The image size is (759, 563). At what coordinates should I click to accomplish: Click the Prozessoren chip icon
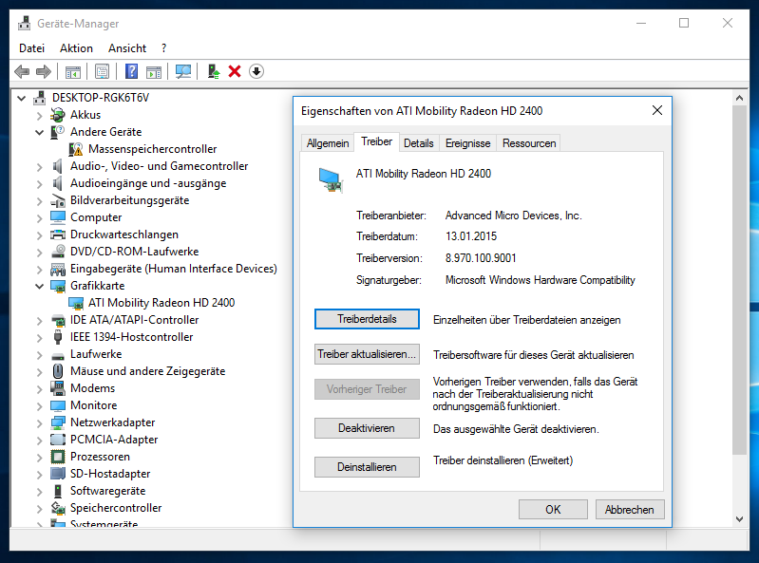[x=58, y=457]
